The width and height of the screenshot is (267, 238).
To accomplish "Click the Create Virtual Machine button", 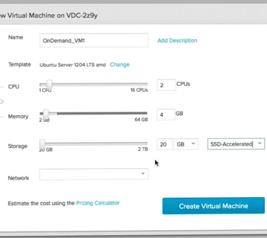I will tap(214, 206).
